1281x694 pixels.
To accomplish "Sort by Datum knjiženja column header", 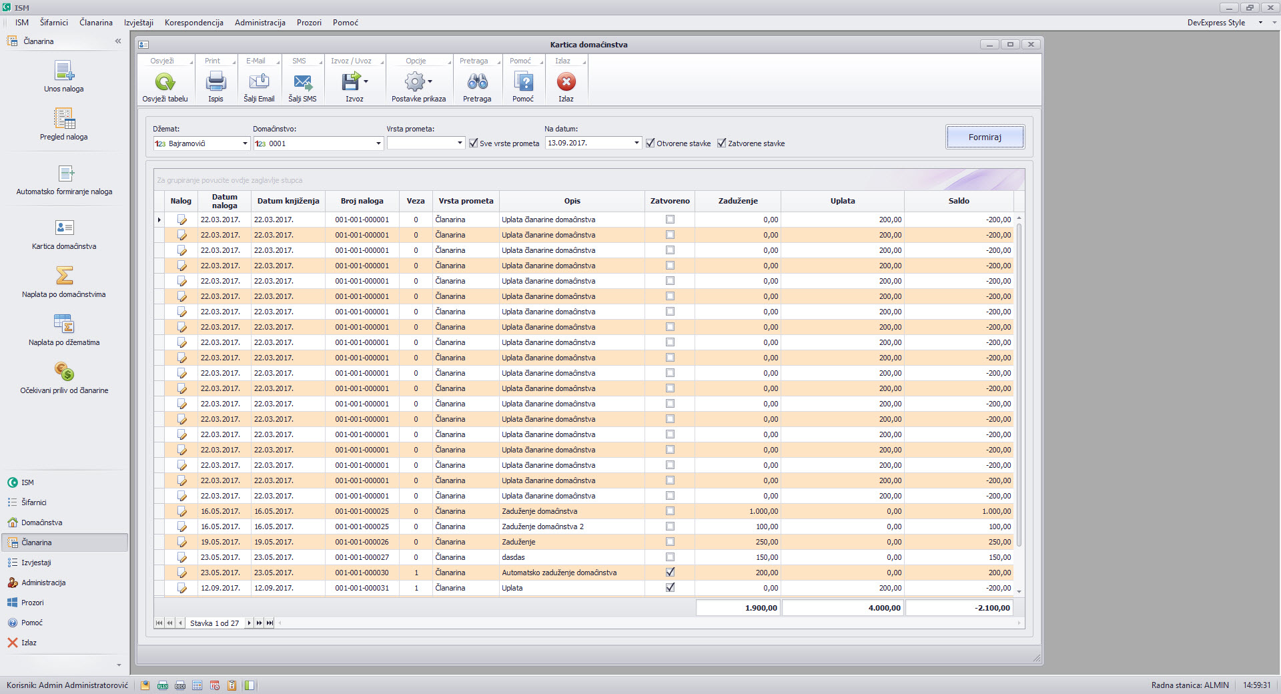I will pos(288,201).
